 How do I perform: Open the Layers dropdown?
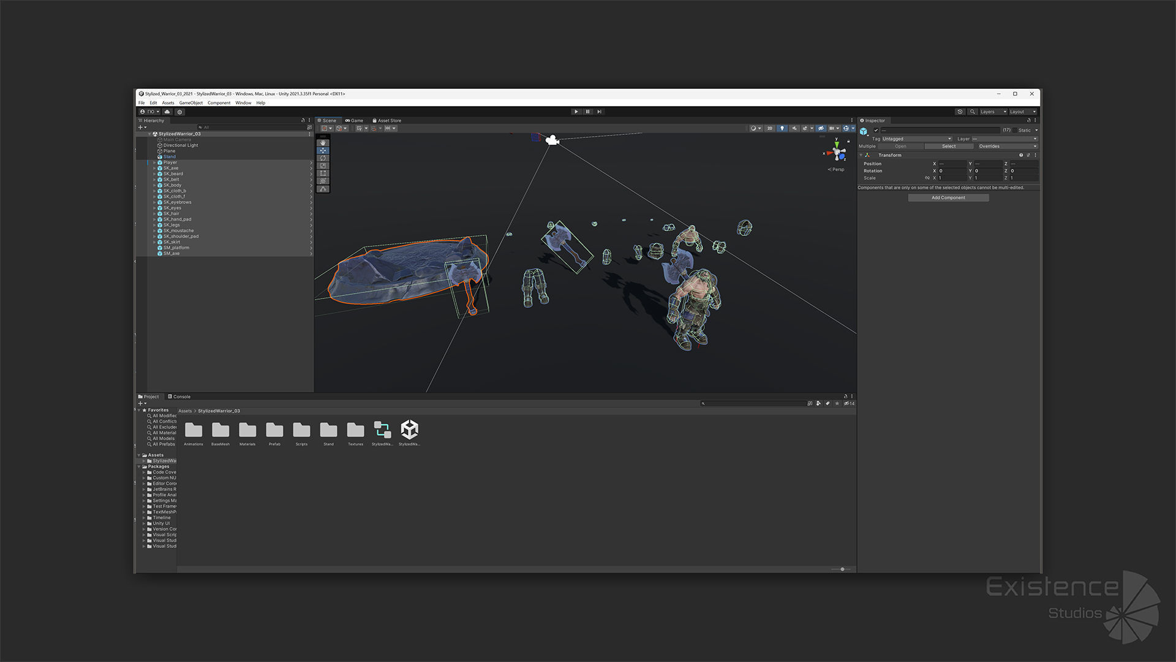[x=993, y=112]
